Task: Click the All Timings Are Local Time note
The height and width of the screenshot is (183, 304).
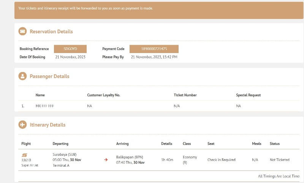Action: click(x=279, y=176)
